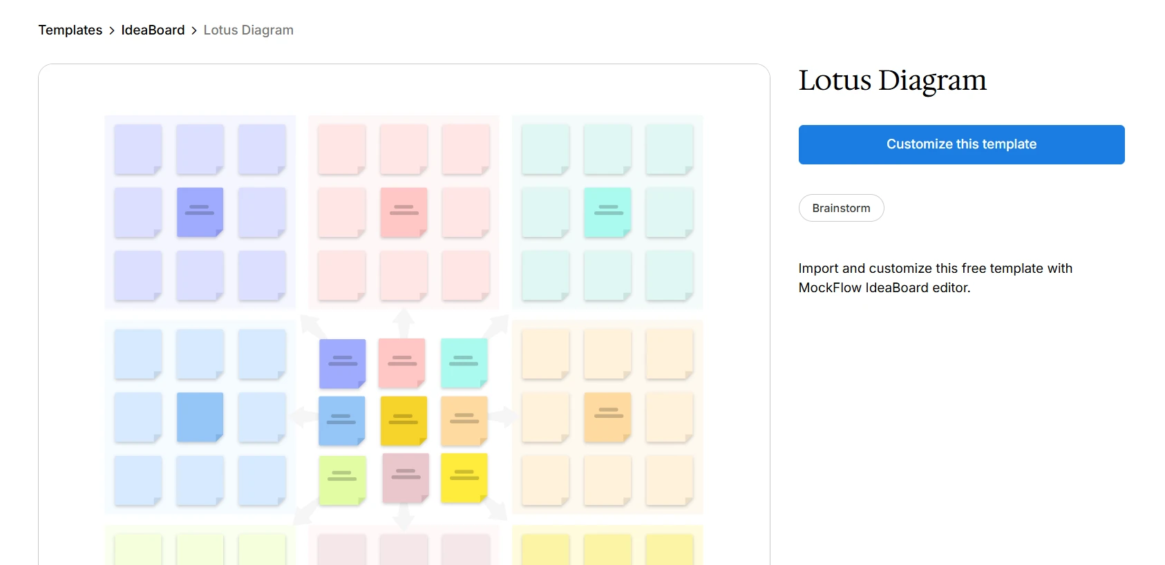Click the chevron between Templates and IdeaBoard
Screen dimensions: 1165x565
tap(112, 30)
